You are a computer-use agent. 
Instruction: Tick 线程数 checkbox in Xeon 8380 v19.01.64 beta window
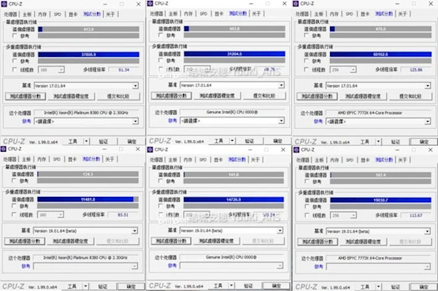tap(14, 214)
